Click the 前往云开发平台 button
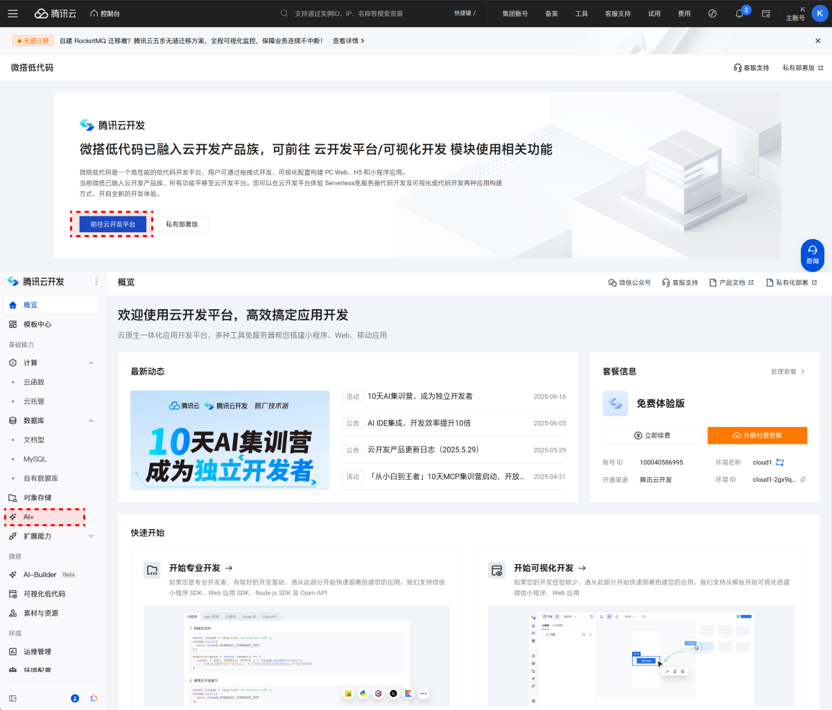The height and width of the screenshot is (710, 832). click(113, 224)
